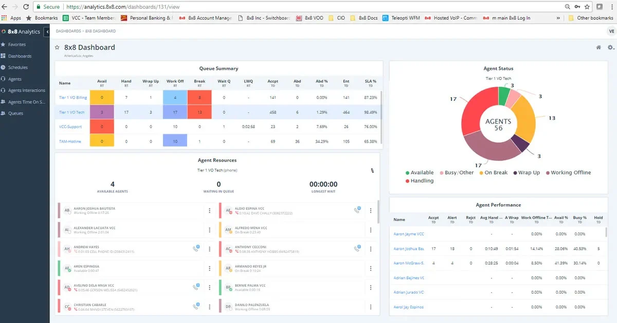Open Aaron Jayme VCC in Agent Performance
This screenshot has width=617, height=323.
point(409,234)
